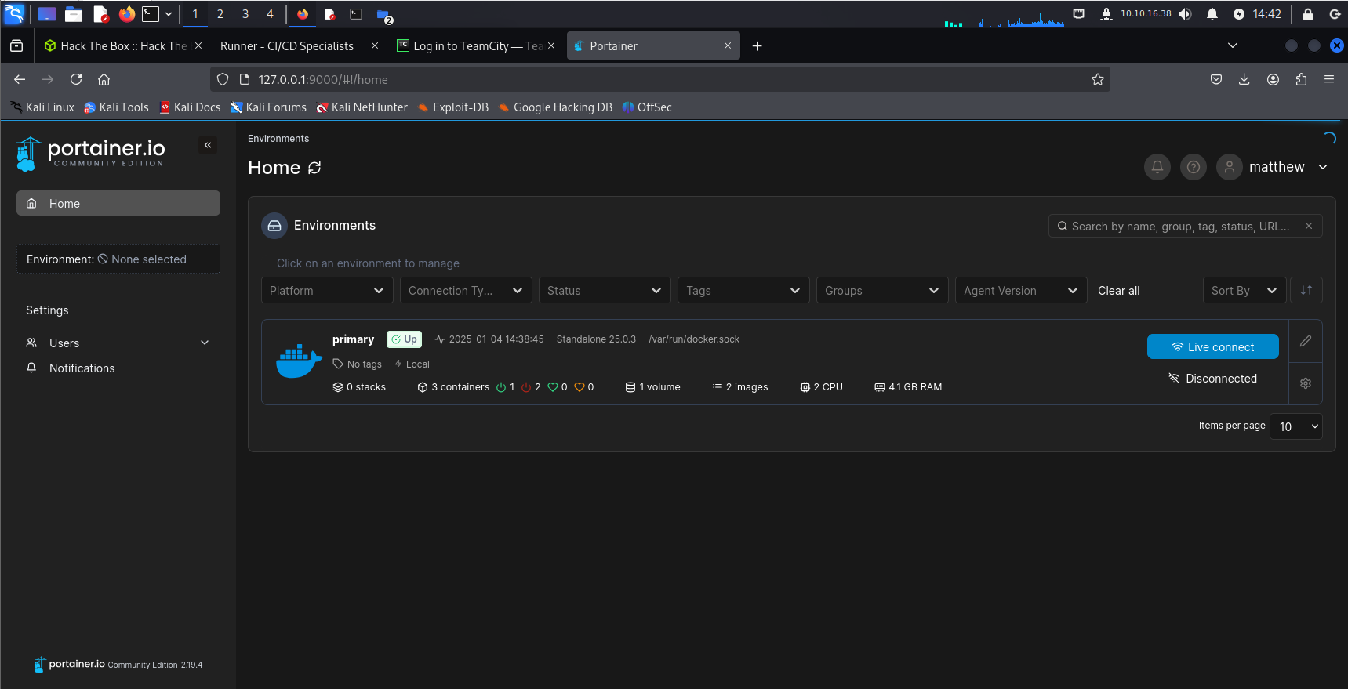1348x689 pixels.
Task: Toggle the sort order direction
Action: coord(1306,290)
